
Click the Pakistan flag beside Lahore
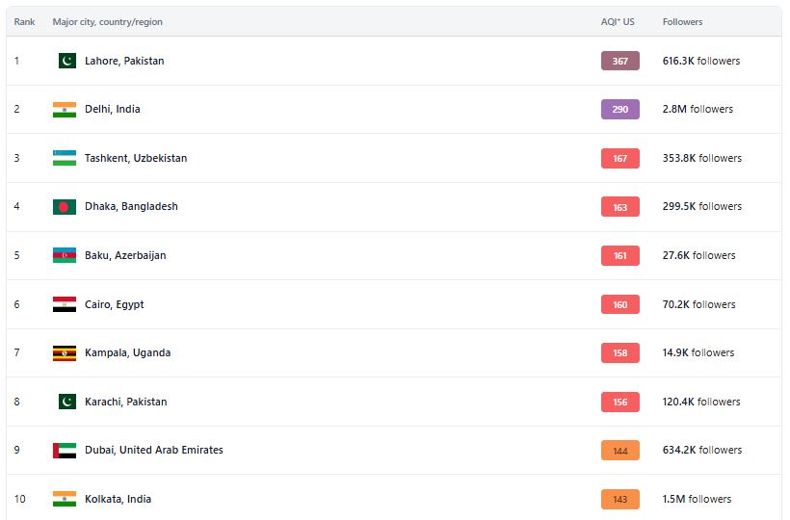click(66, 61)
